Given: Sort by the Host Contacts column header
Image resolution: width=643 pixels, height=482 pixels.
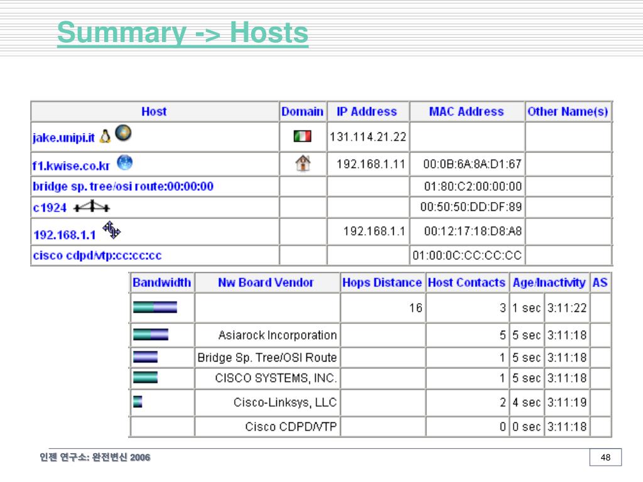Looking at the screenshot, I should 467,282.
